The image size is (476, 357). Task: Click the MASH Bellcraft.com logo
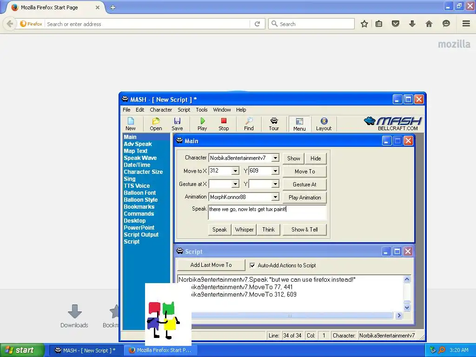393,124
